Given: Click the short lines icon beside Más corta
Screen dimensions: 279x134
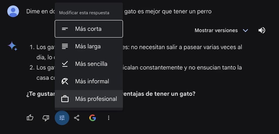Looking at the screenshot, I should coord(65,29).
